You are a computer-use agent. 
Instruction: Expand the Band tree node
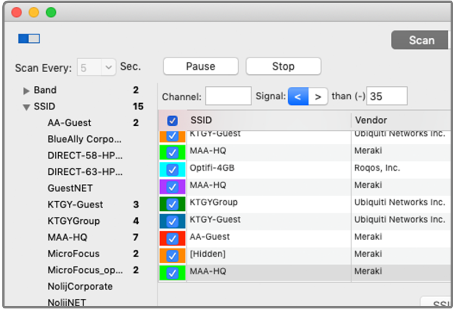click(26, 90)
